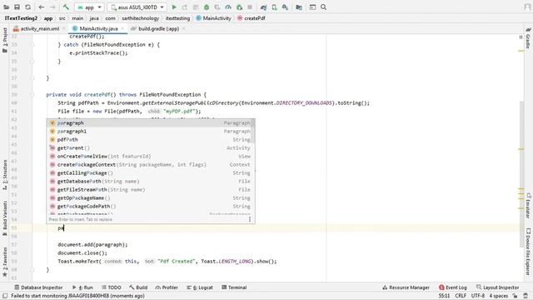The height and width of the screenshot is (300, 533).
Task: Open the Project tool window
Action: point(5,40)
